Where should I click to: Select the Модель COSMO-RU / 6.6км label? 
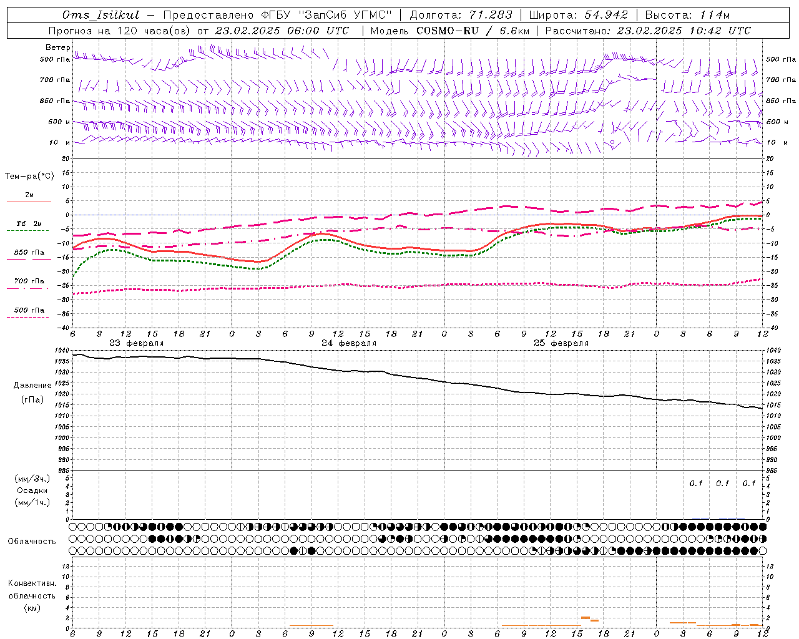[x=450, y=31]
